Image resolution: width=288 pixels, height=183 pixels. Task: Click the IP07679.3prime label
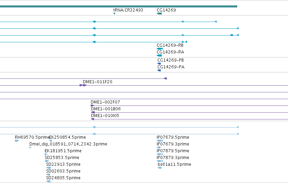pyautogui.click(x=173, y=144)
